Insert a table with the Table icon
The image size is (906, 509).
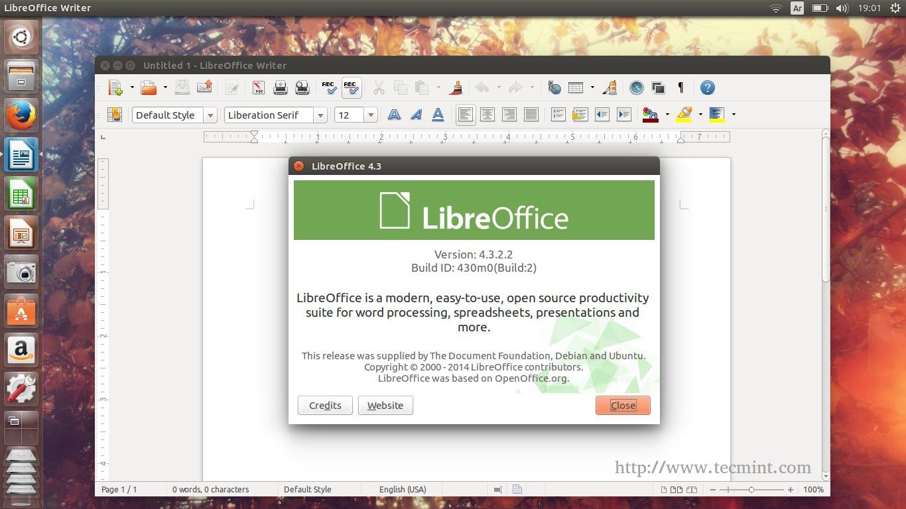(576, 87)
